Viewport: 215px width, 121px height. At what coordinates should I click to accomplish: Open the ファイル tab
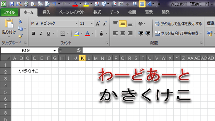coord(9,12)
